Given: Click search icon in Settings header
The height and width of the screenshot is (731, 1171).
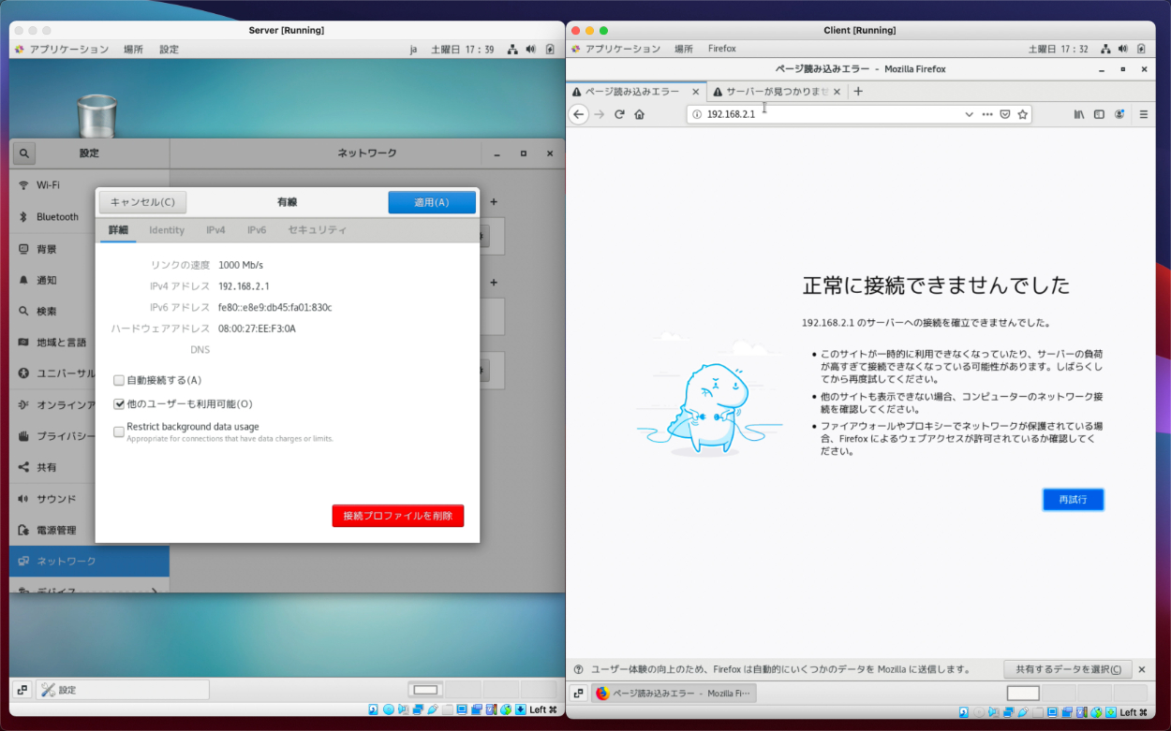Looking at the screenshot, I should coord(24,154).
